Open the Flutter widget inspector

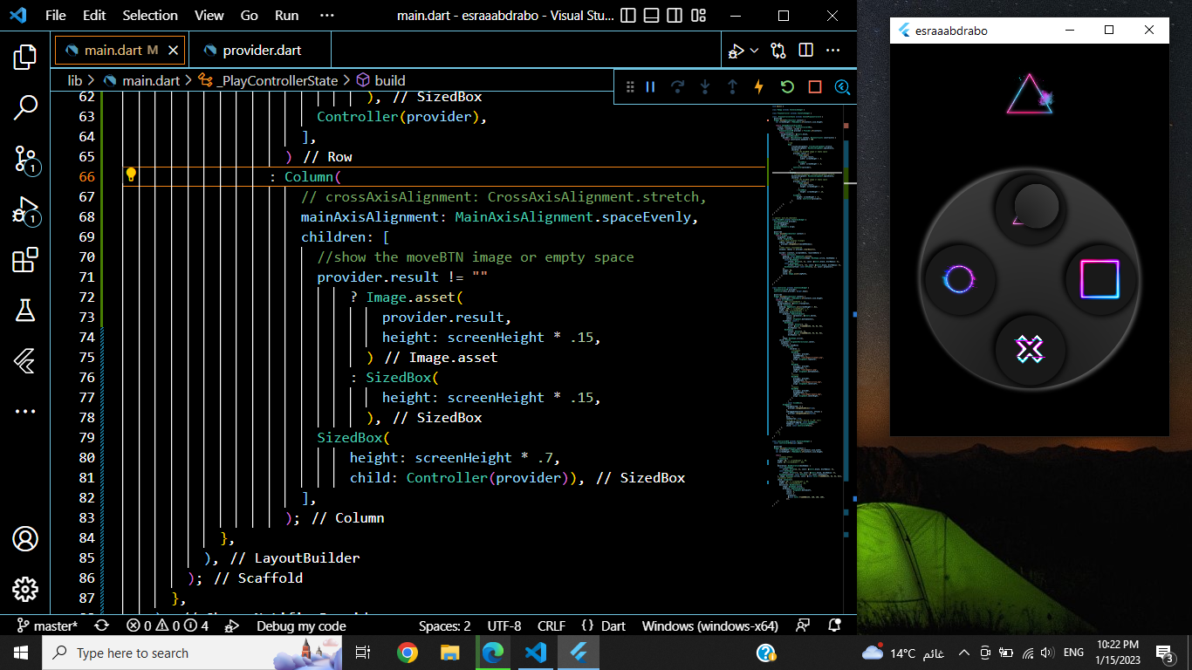point(840,86)
